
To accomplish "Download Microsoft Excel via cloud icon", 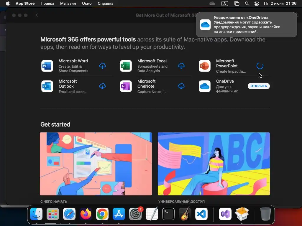I will click(181, 66).
